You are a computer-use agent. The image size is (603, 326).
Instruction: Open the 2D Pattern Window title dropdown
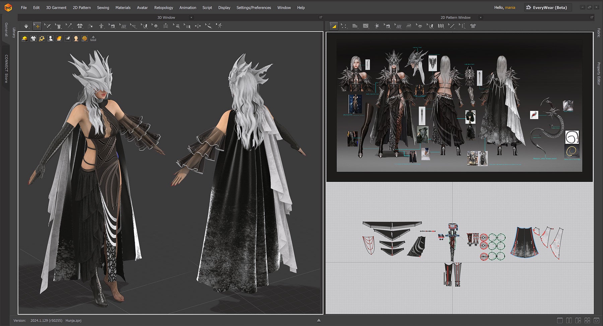[x=480, y=17]
